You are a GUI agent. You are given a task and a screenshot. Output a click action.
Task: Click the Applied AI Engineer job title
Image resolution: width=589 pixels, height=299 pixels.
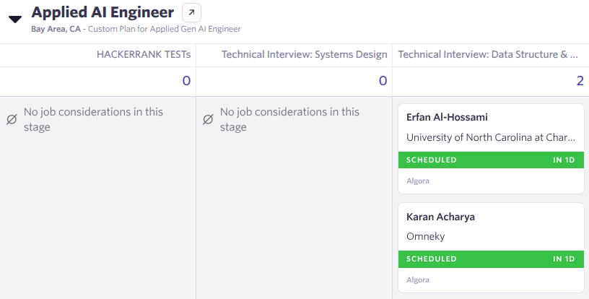(x=102, y=12)
